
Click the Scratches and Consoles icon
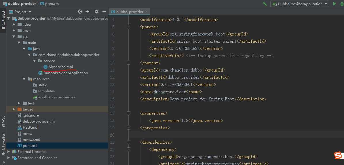pos(14,158)
